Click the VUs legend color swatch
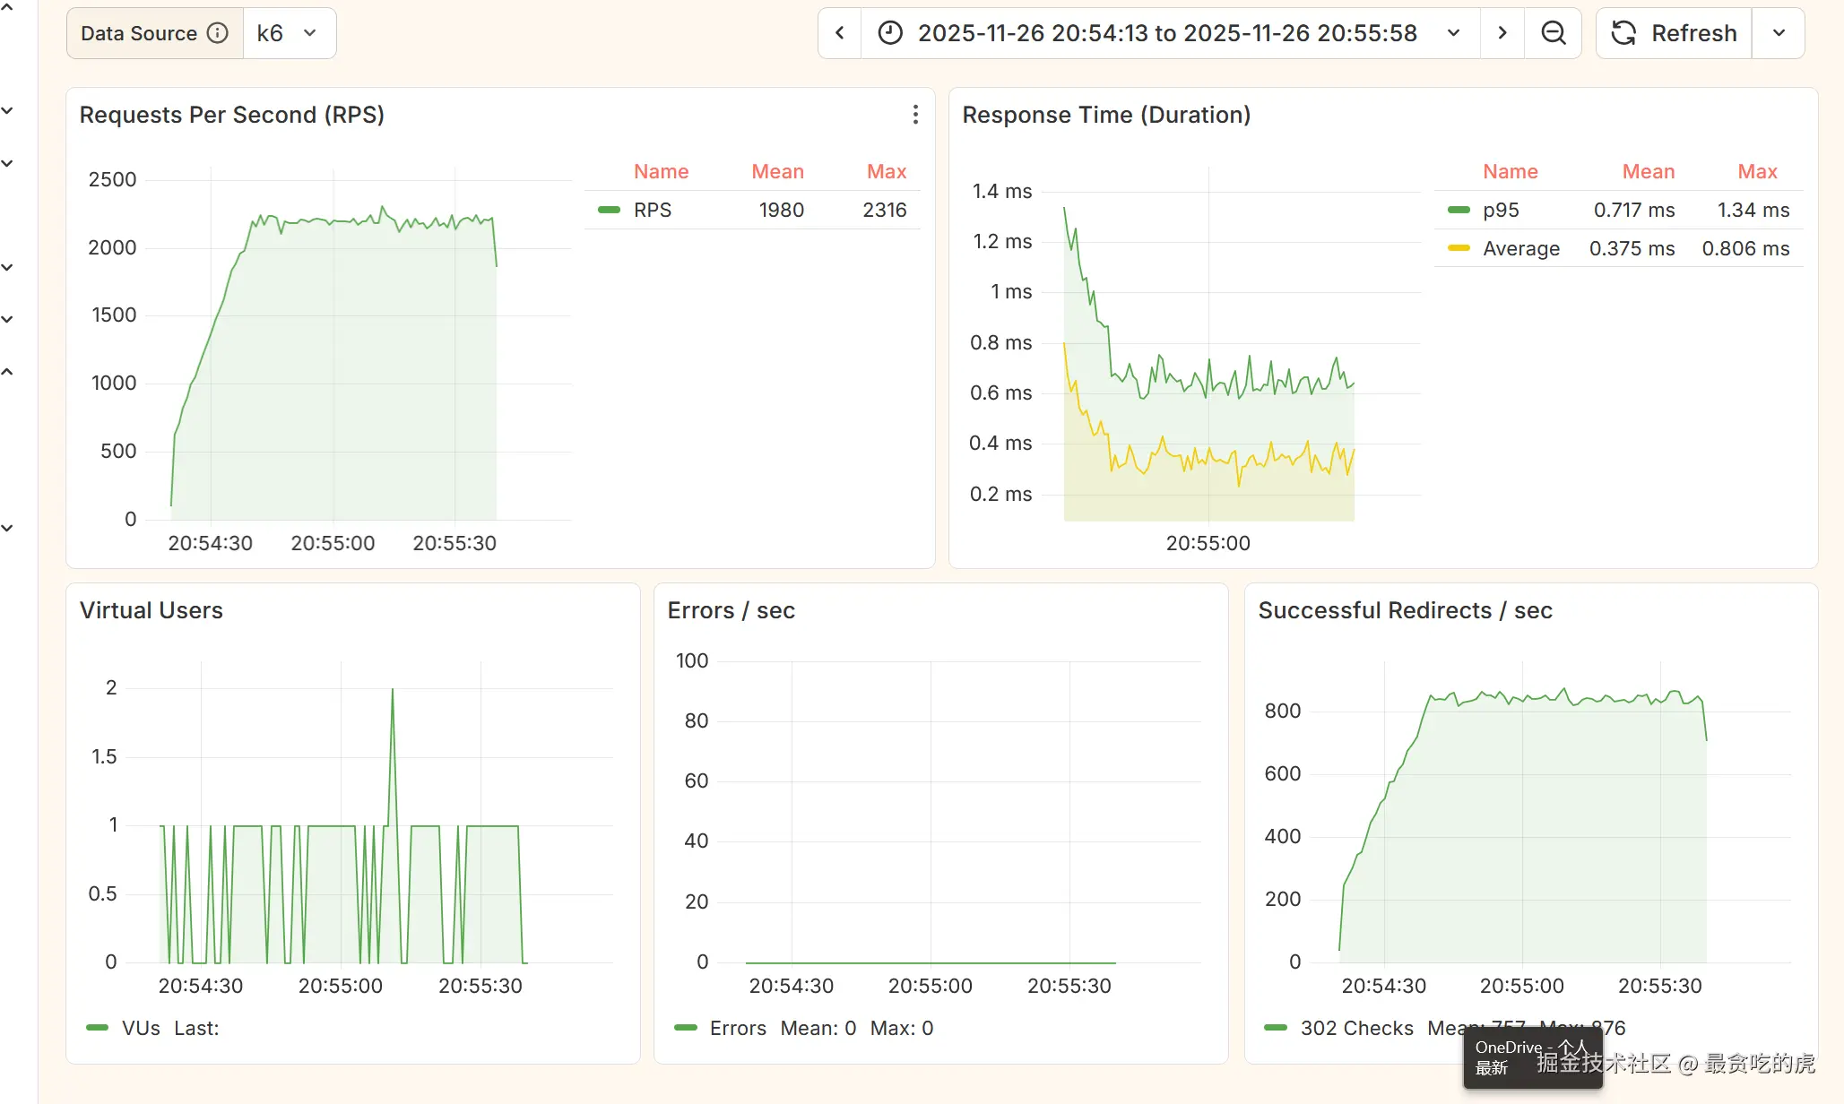The image size is (1844, 1104). click(x=97, y=1028)
